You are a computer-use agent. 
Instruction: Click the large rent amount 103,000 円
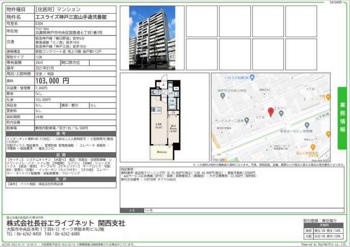pyautogui.click(x=52, y=81)
